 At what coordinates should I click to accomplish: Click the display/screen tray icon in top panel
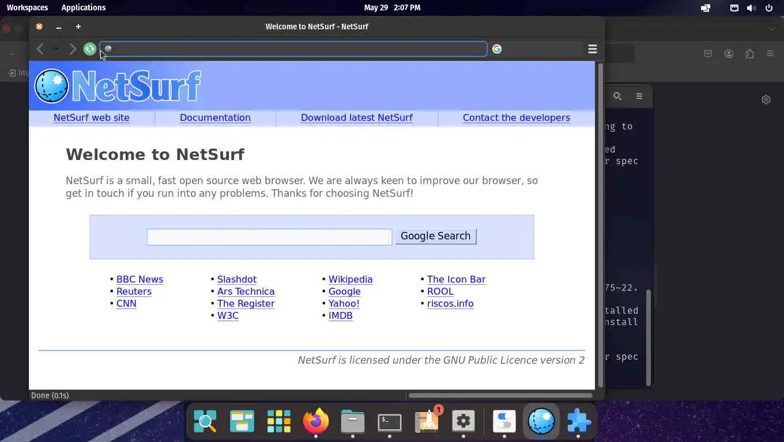coord(706,8)
